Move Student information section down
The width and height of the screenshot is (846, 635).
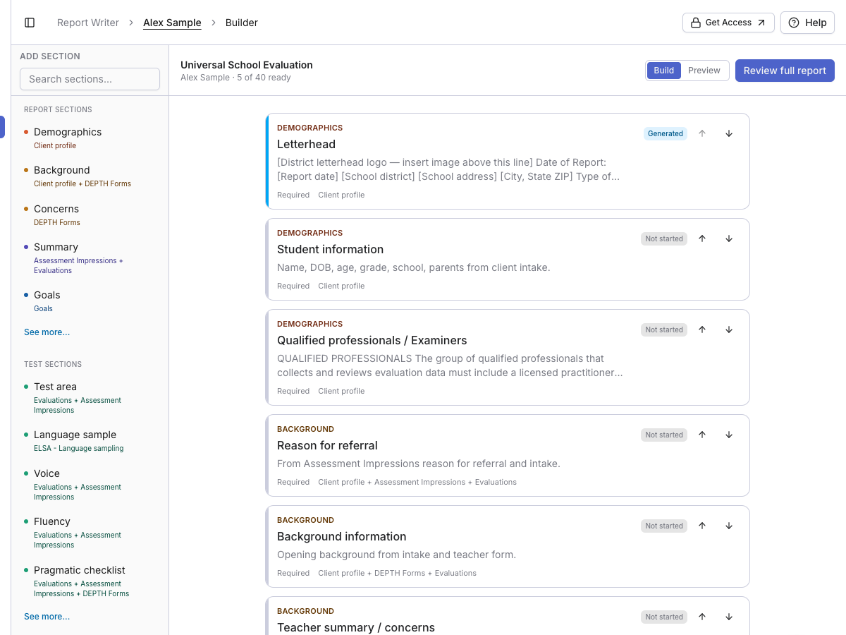click(729, 238)
